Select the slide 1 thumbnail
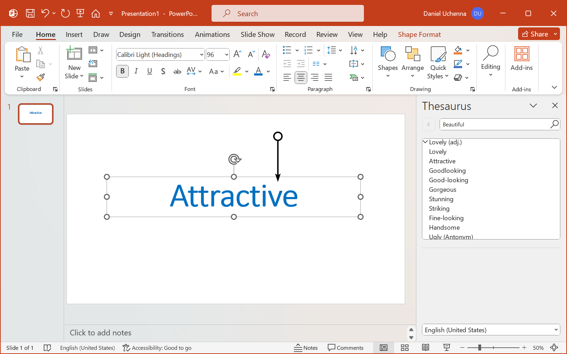Screen dimensions: 567x354 tap(36, 114)
